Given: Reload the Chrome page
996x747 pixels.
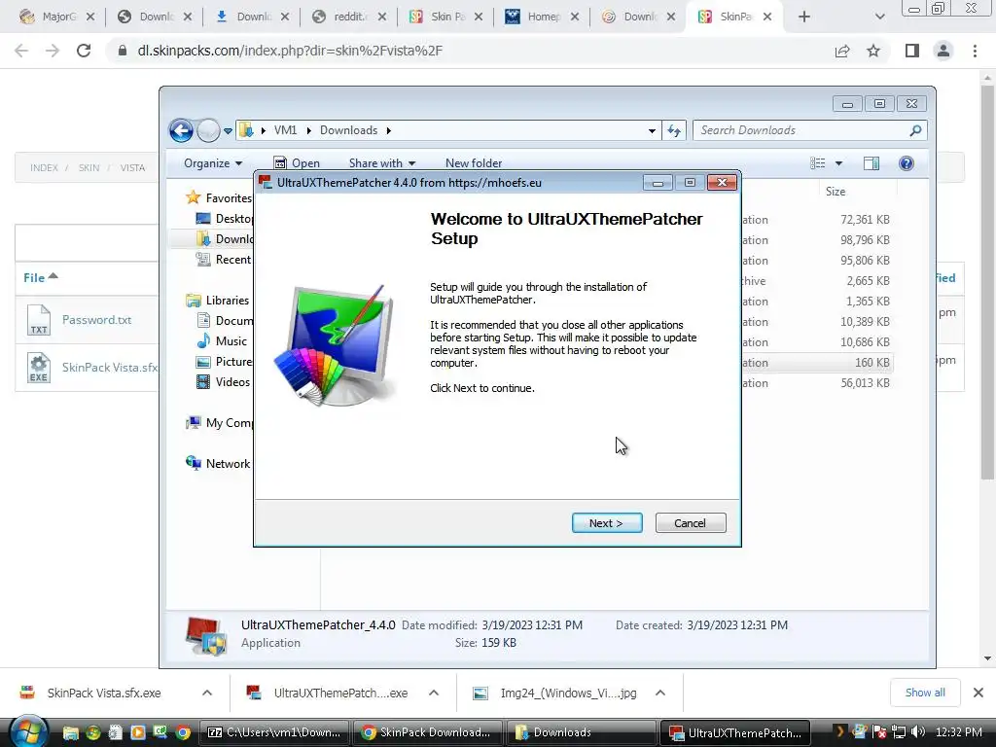Looking at the screenshot, I should 84,51.
